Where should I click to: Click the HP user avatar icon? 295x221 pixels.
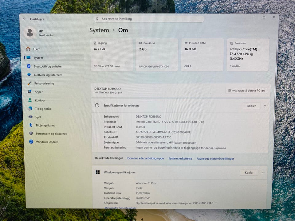click(30, 33)
